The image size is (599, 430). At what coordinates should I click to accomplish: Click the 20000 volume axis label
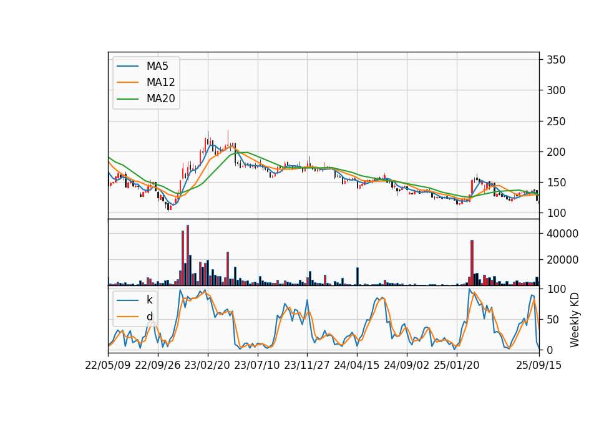562,260
